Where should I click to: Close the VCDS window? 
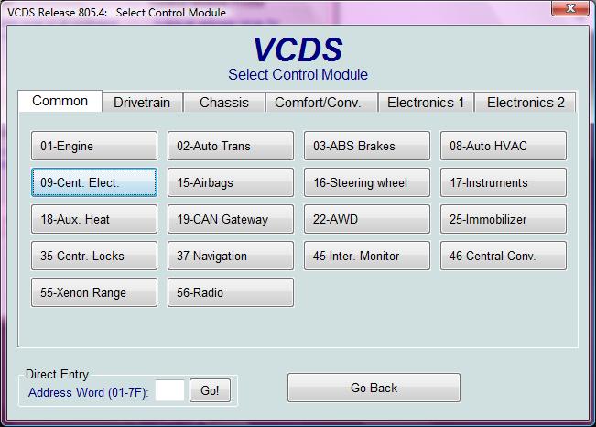tap(569, 8)
